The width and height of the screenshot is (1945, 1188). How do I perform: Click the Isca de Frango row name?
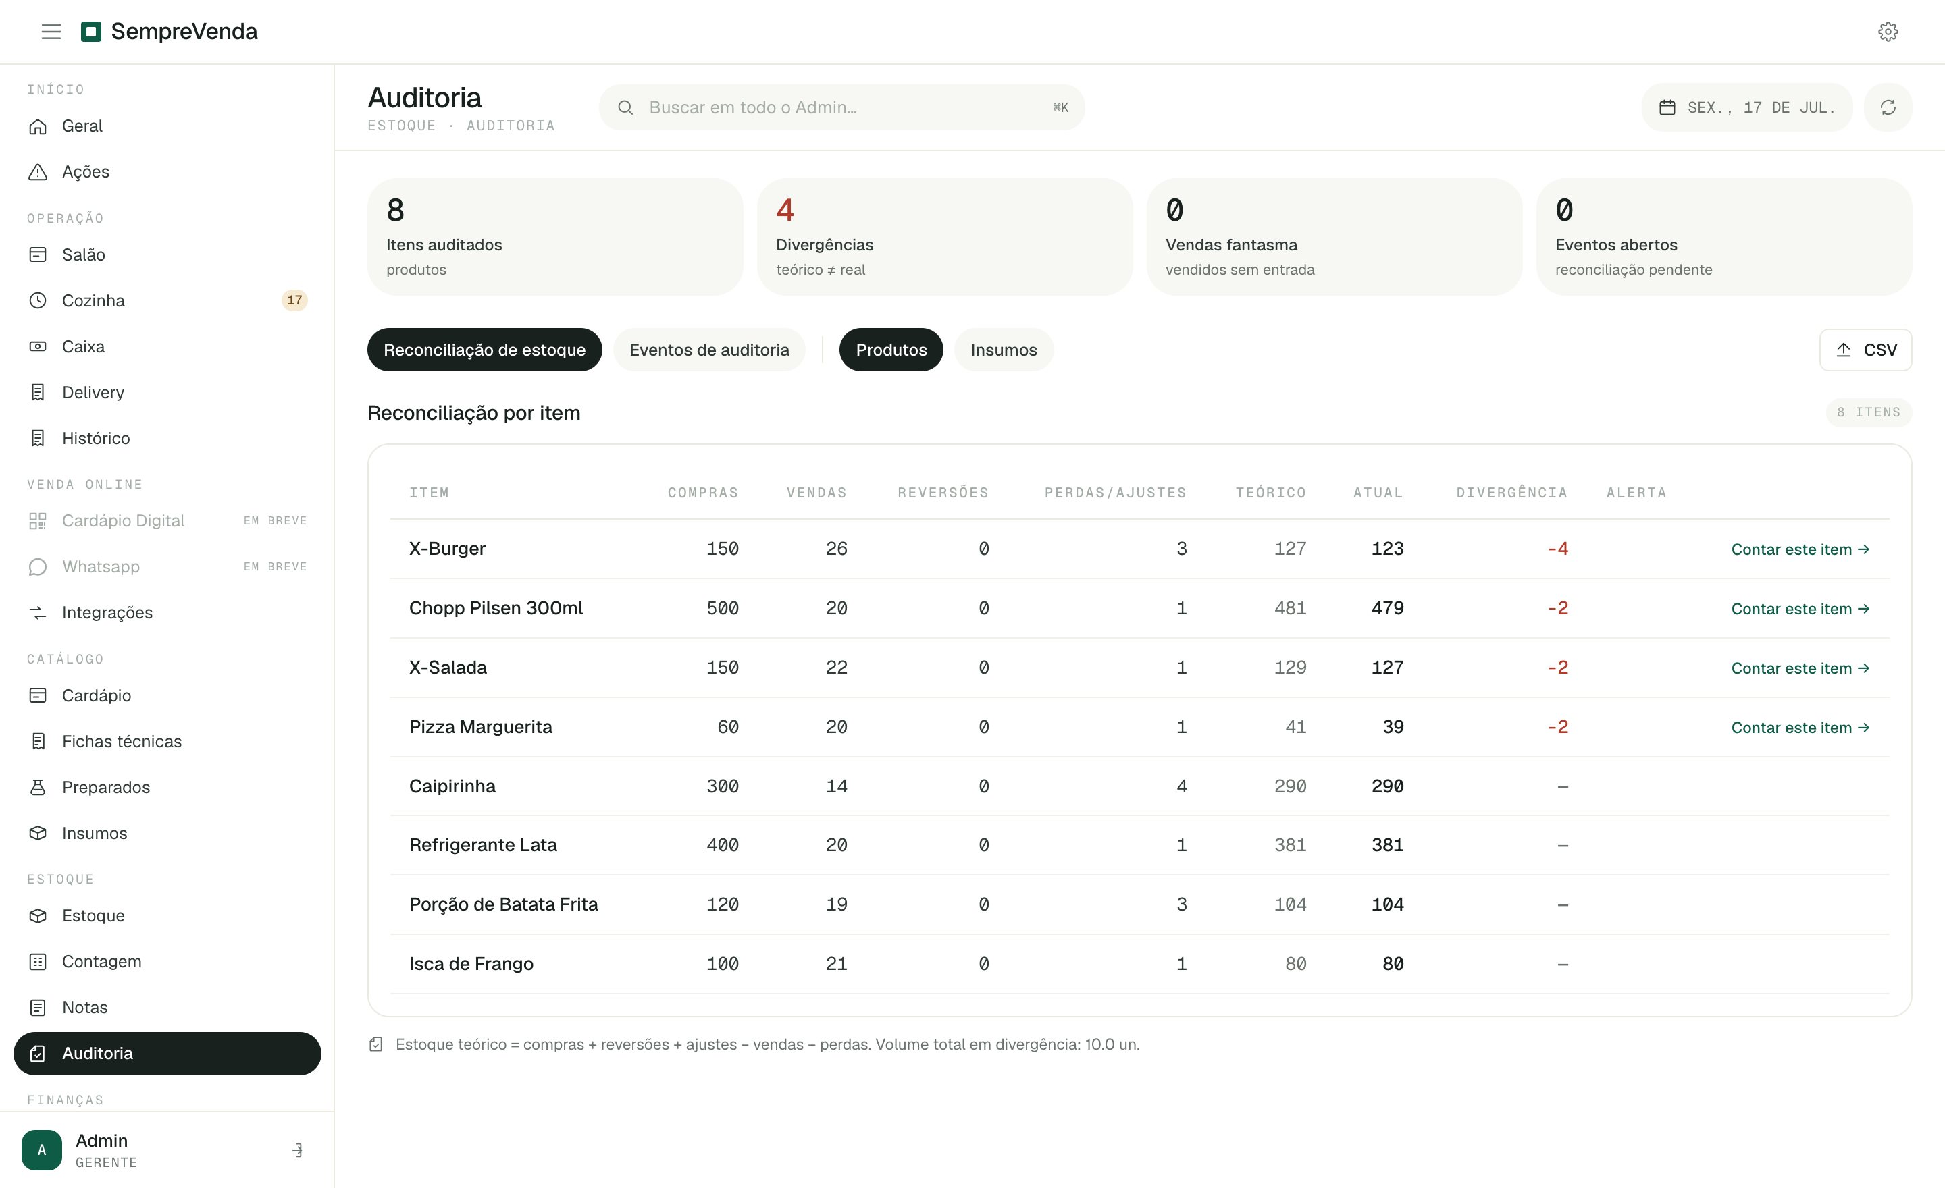[471, 963]
